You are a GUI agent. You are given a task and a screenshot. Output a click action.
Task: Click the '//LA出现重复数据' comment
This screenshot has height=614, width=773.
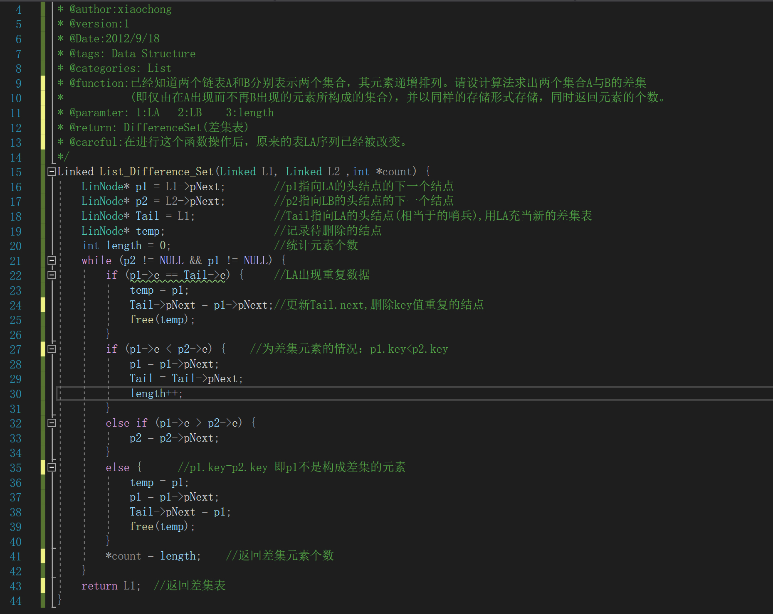click(322, 275)
